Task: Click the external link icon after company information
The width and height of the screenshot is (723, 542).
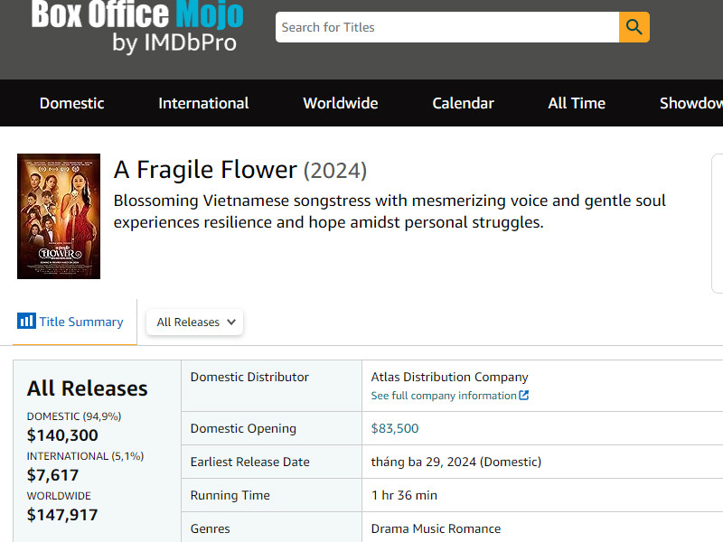Action: tap(524, 396)
